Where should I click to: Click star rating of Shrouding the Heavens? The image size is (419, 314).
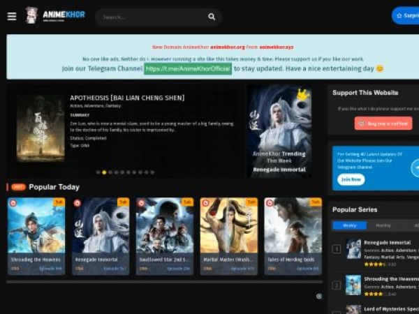click(375, 294)
